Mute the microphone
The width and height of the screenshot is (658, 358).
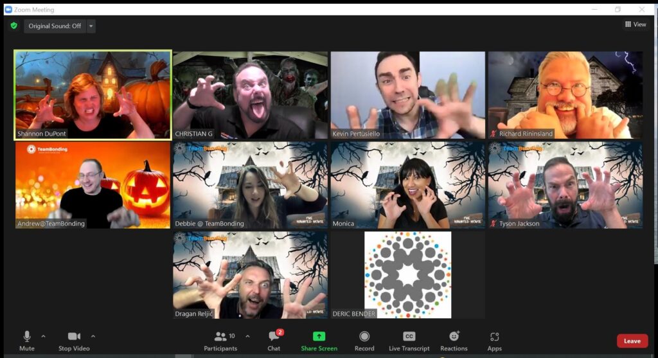27,340
